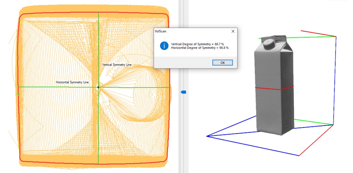Click the blue slice-height slider marker
Image resolution: width=353 pixels, height=173 pixels.
pos(183,92)
